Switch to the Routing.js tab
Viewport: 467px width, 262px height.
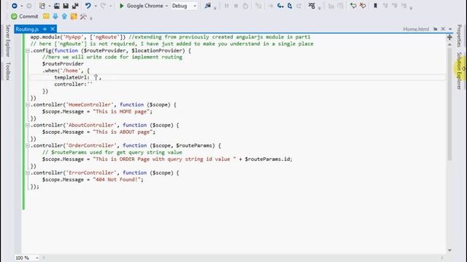click(x=27, y=29)
